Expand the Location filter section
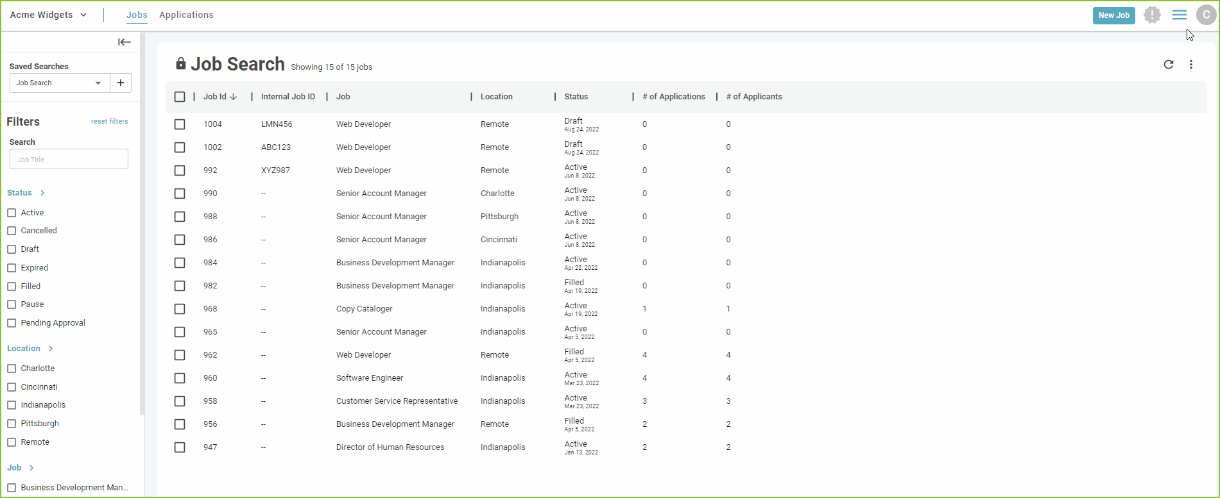Image resolution: width=1220 pixels, height=498 pixels. pos(30,349)
